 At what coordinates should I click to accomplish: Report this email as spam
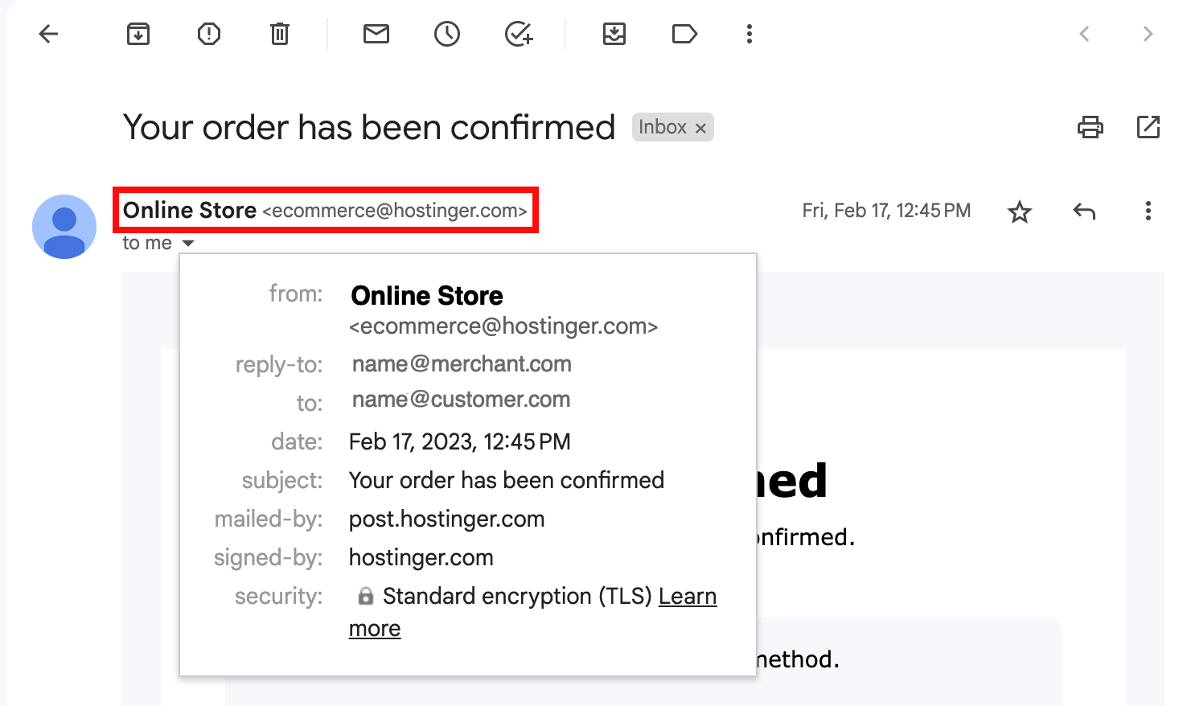(x=209, y=34)
